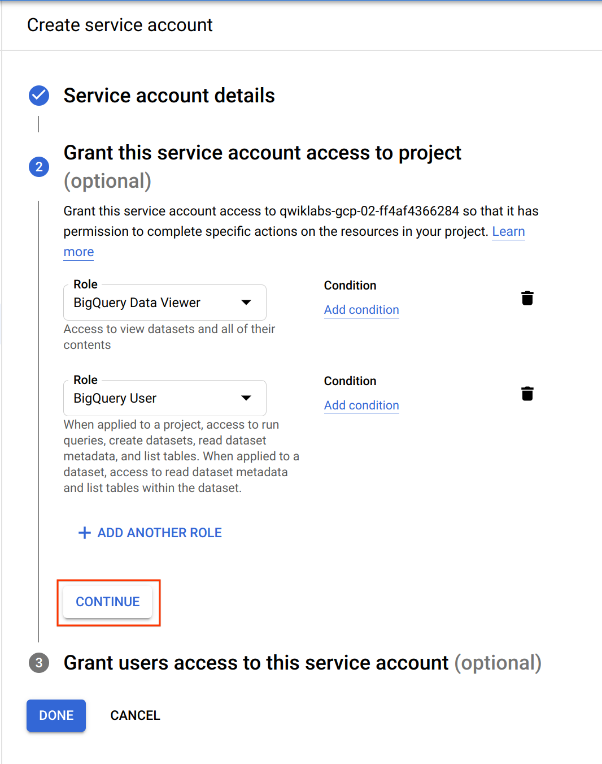Select the step 2 numbered circle
The width and height of the screenshot is (602, 764).
tap(38, 167)
